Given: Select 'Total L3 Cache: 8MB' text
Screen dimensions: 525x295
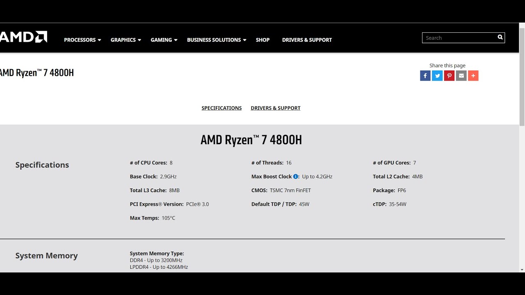Looking at the screenshot, I should (155, 191).
